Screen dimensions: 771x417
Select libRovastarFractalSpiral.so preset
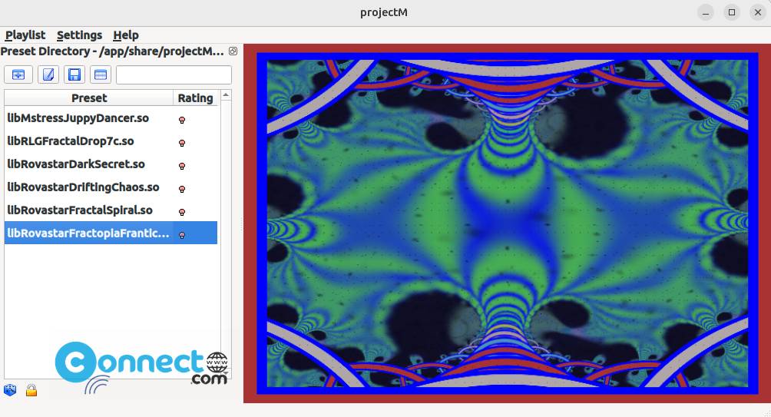coord(80,210)
